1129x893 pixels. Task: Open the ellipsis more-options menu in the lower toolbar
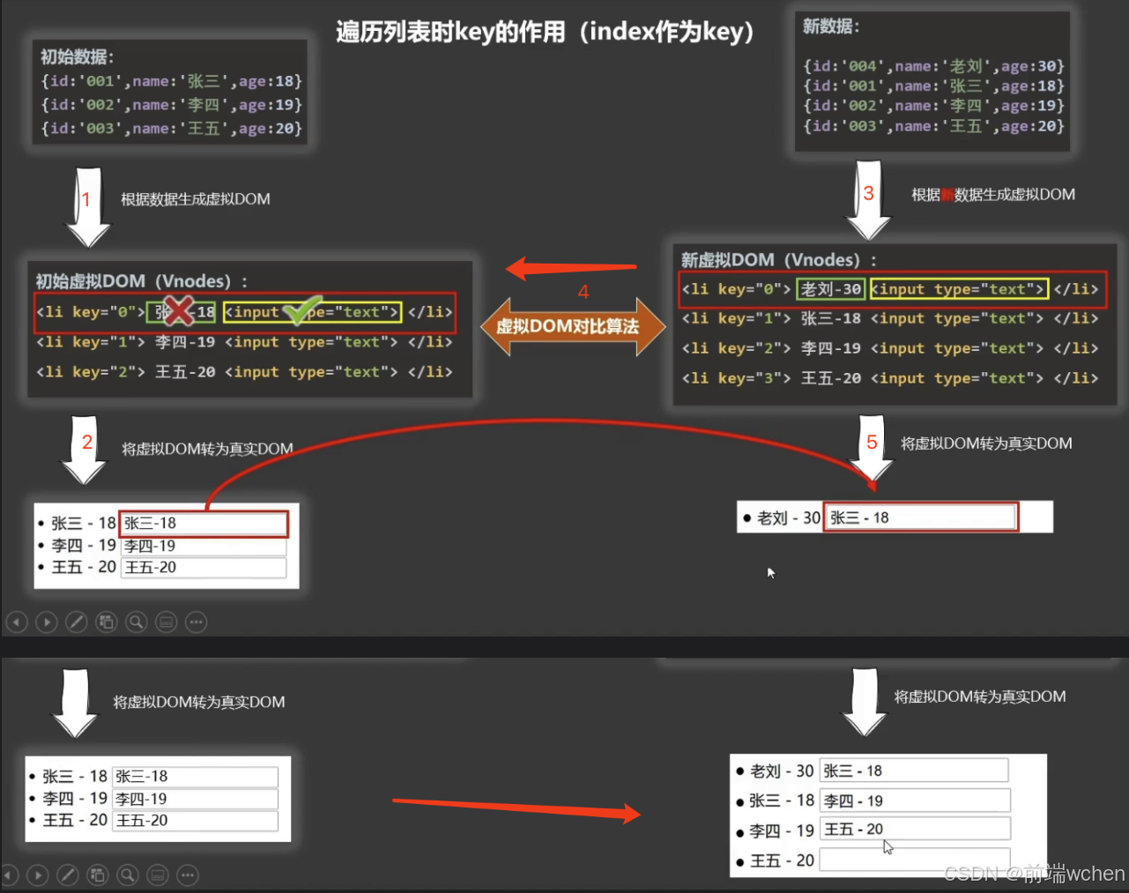coord(188,874)
